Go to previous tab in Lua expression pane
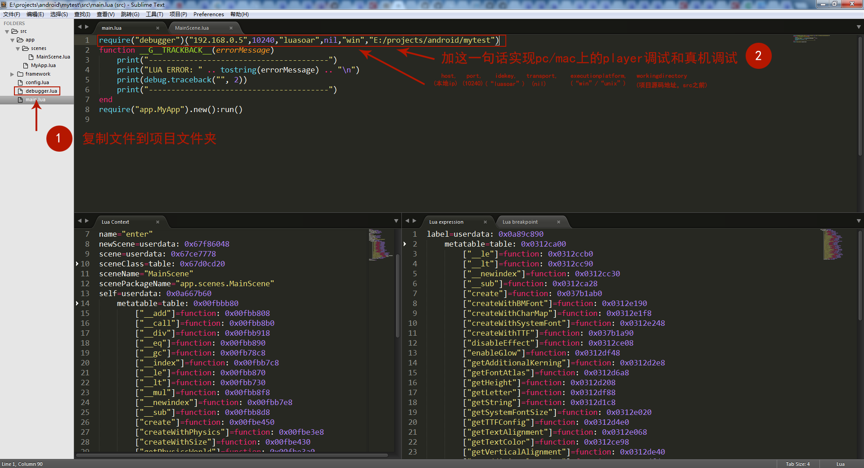This screenshot has height=468, width=864. [407, 221]
